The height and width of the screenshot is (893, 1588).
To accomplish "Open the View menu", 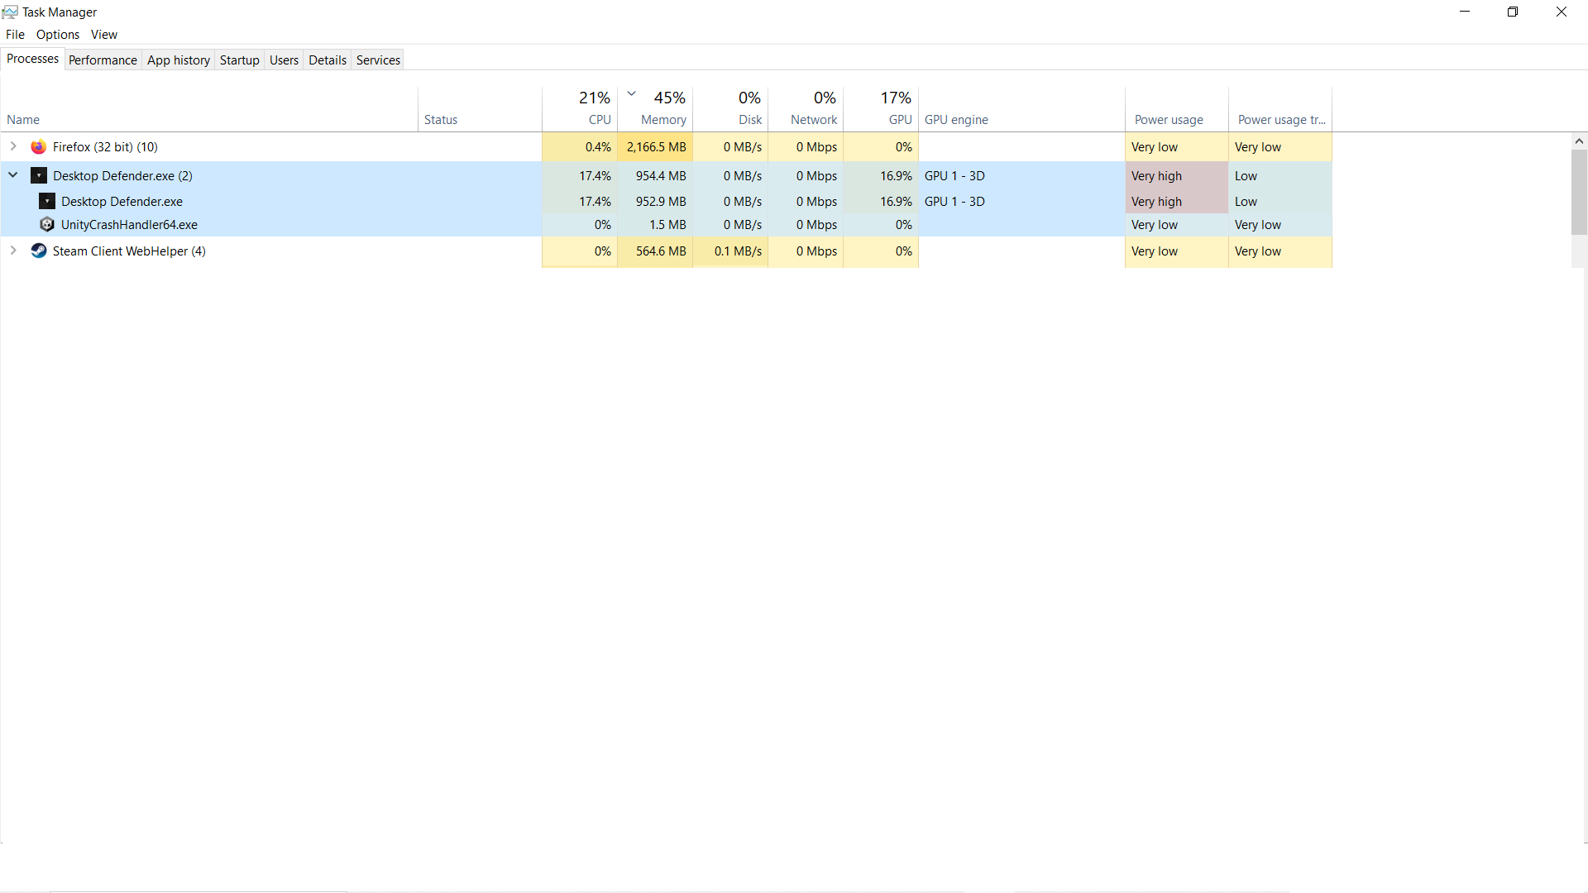I will pyautogui.click(x=103, y=35).
